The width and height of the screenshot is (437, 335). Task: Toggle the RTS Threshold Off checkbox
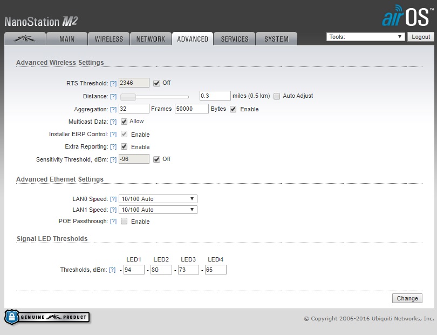(157, 83)
